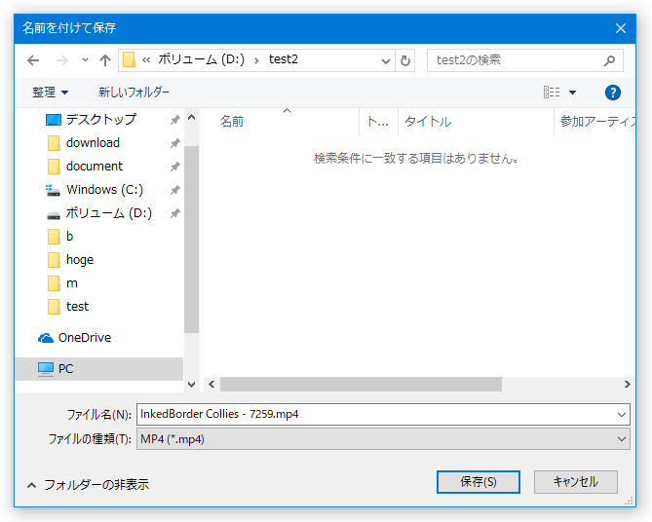Collapse folders with フォルダーの非表示
Viewport: 652px width, 522px height.
tap(88, 485)
